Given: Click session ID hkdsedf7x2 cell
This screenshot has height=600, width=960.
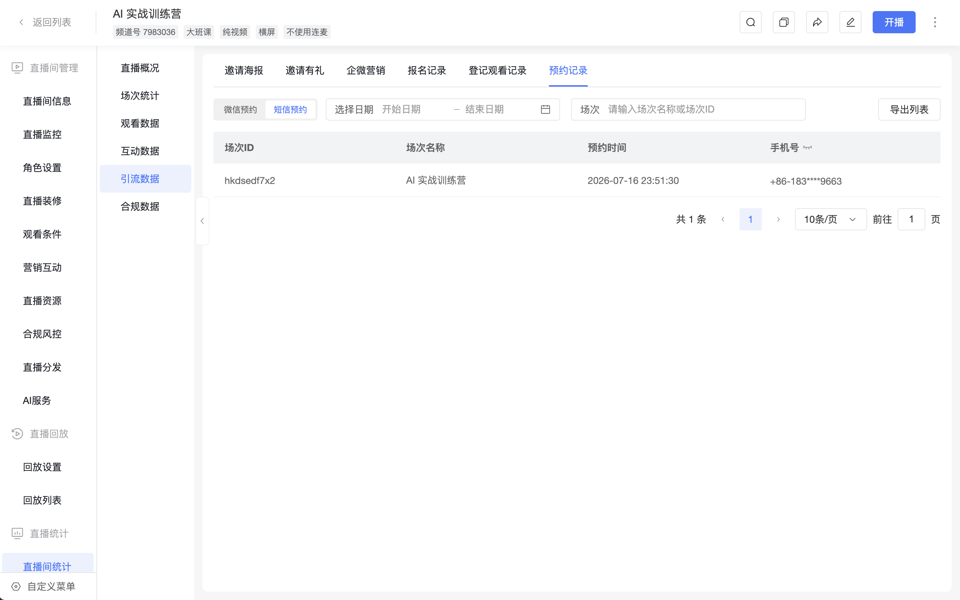Looking at the screenshot, I should pos(250,180).
